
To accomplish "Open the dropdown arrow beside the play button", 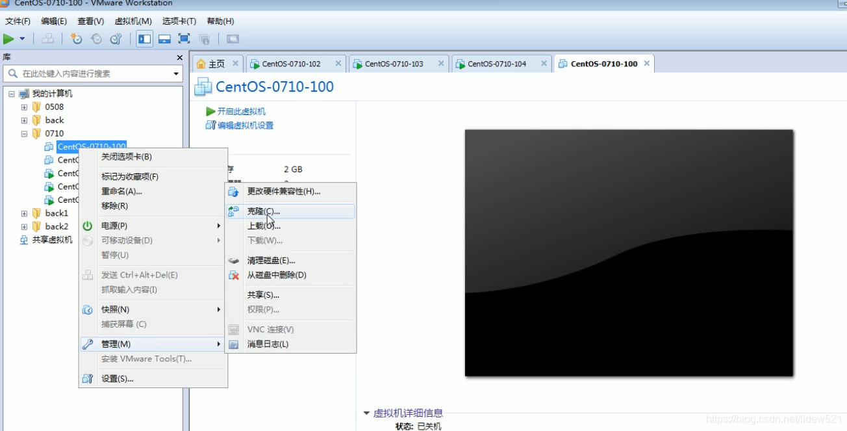I will (22, 39).
